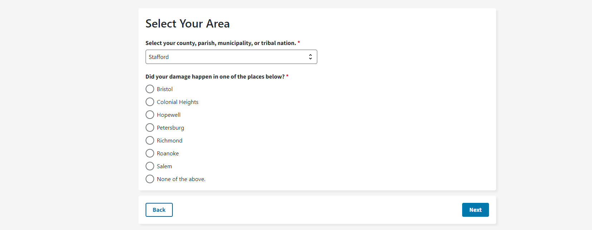Viewport: 592px width, 230px height.
Task: Click the 'None of the above.' label text
Action: 181,179
